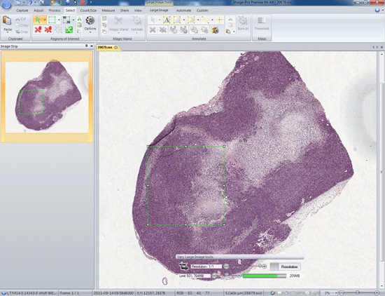Choose the rectangle ROI tool
The width and height of the screenshot is (385, 296).
pyautogui.click(x=52, y=20)
